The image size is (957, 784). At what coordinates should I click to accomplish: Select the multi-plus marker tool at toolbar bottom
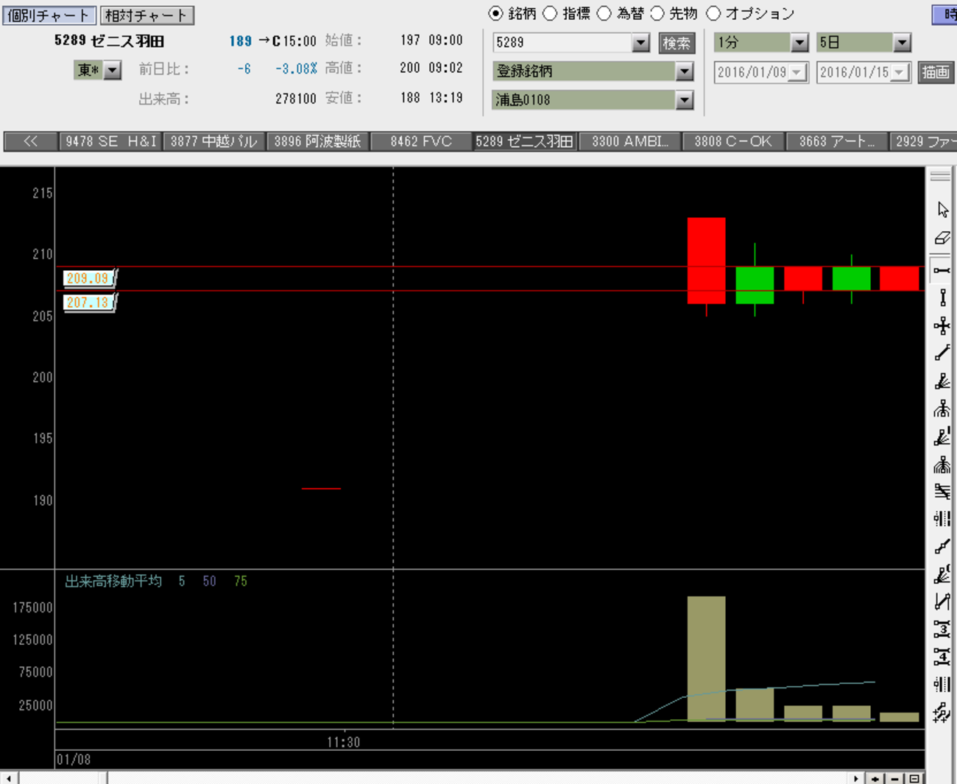click(942, 713)
